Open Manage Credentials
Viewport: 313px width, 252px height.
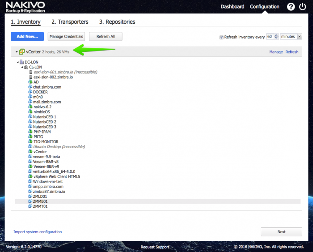[x=66, y=36]
